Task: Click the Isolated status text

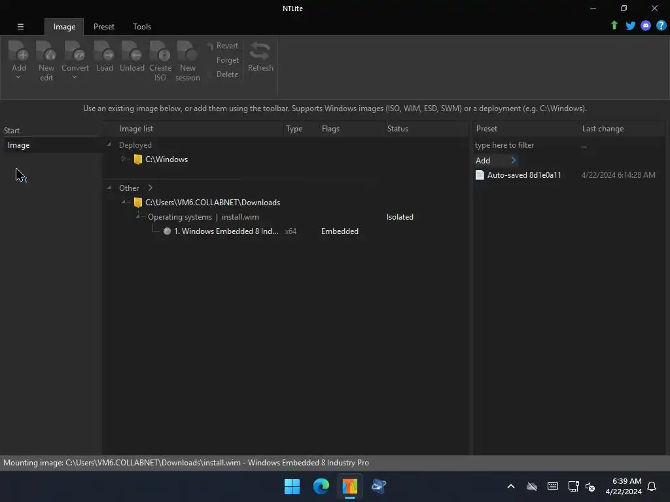Action: point(400,217)
